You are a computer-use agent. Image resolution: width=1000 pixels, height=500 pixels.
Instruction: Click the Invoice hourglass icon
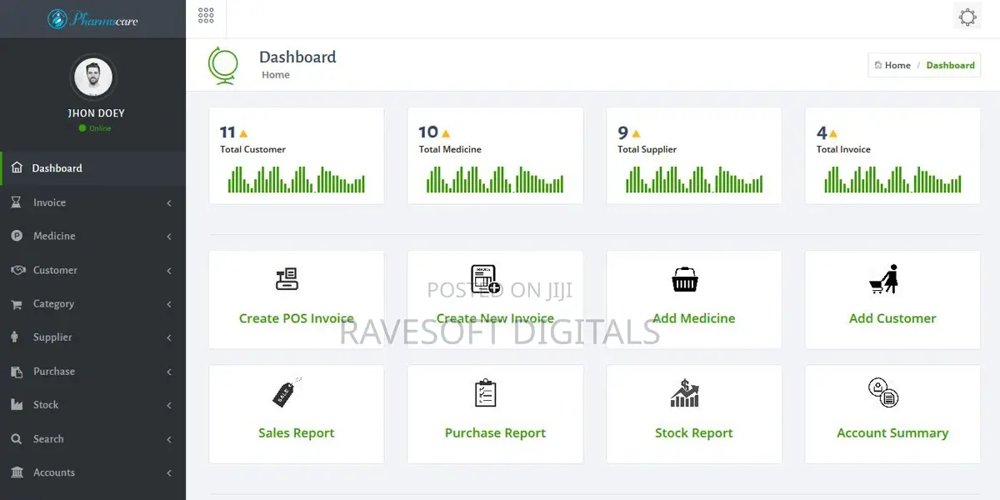[x=17, y=202]
